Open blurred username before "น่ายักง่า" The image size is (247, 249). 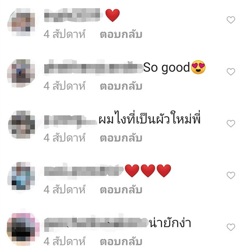pos(96,223)
